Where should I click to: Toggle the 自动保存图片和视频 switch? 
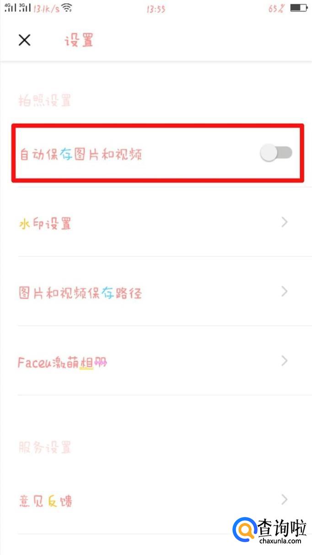click(276, 153)
